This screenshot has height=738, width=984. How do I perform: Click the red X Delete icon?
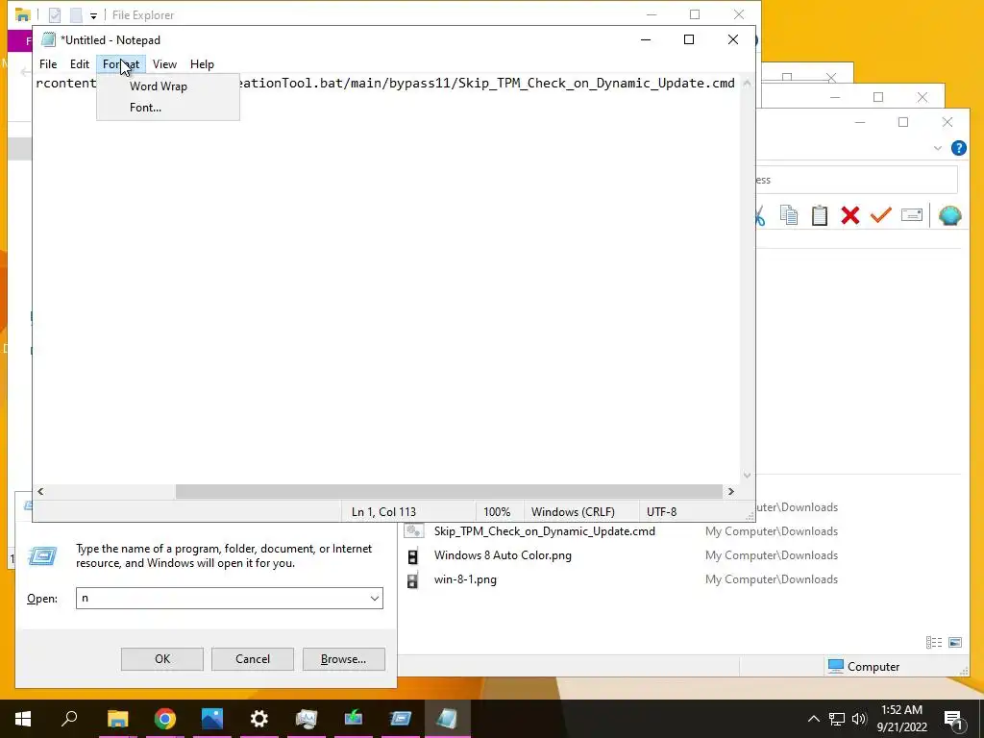(x=850, y=215)
